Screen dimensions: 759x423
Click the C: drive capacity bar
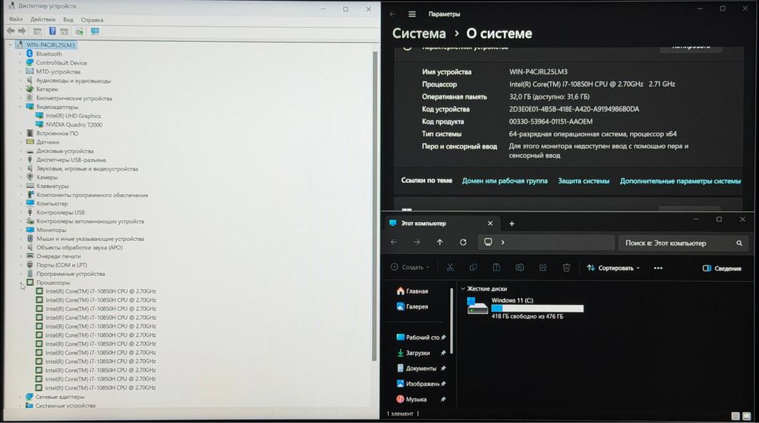(x=537, y=308)
